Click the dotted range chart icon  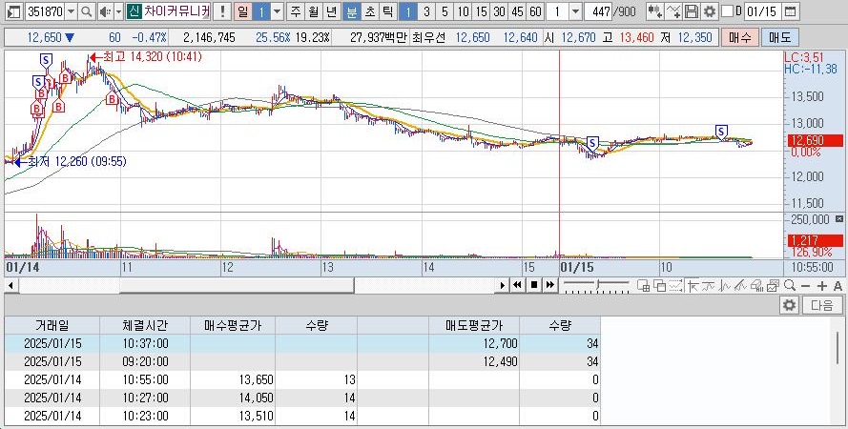675,286
